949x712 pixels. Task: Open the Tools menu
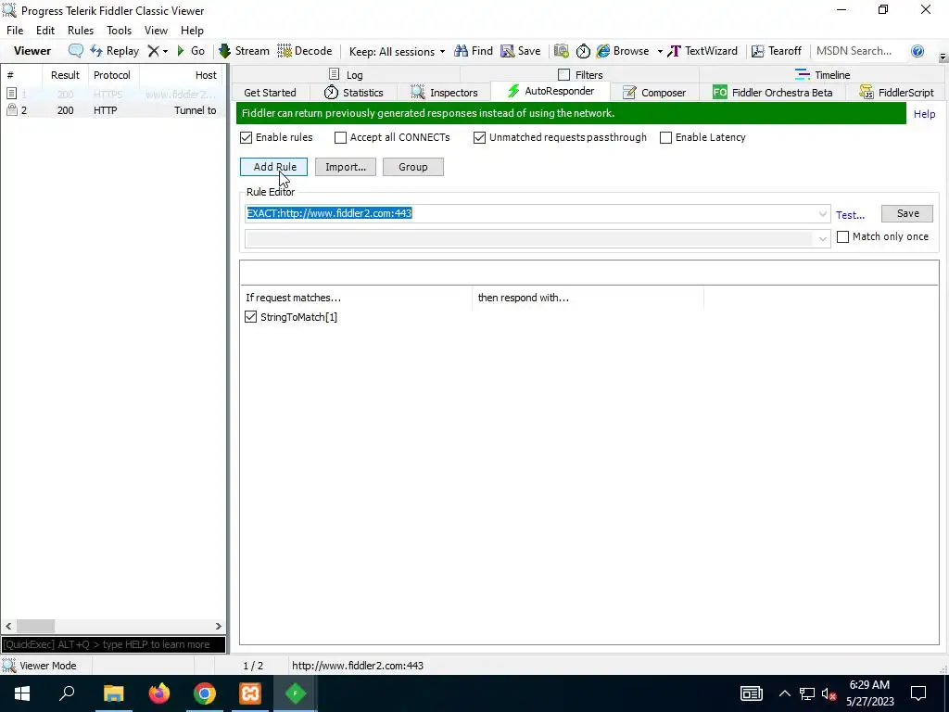coord(119,31)
